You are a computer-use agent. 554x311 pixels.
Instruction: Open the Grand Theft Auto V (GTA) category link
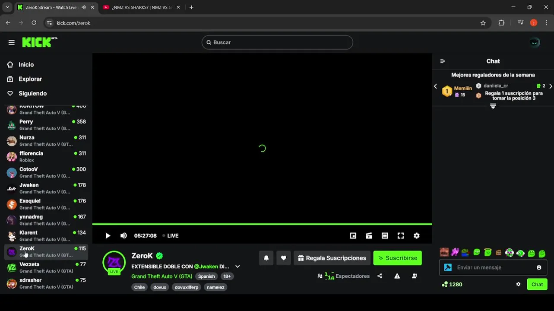click(x=162, y=276)
